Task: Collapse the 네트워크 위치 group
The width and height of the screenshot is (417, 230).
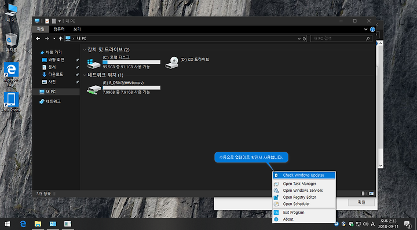Action: coord(85,75)
